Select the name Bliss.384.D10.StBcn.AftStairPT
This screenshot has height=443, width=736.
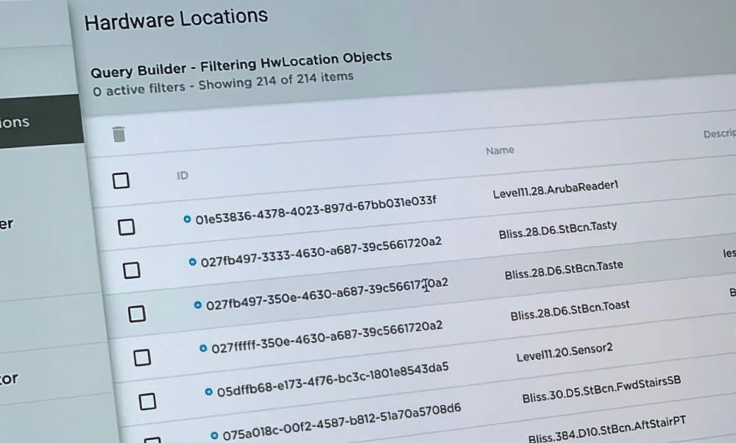[607, 430]
